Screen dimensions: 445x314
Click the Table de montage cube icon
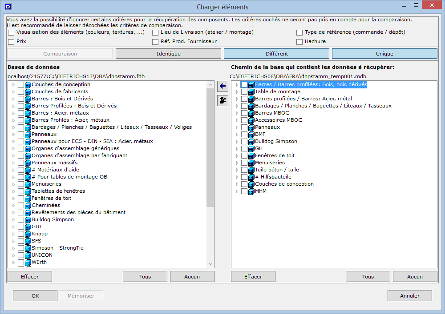click(251, 92)
